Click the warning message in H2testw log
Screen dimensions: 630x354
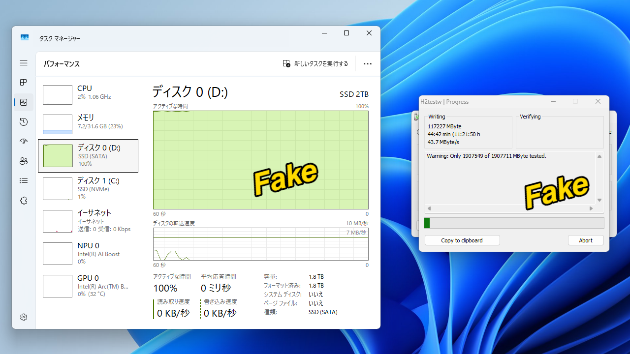487,156
